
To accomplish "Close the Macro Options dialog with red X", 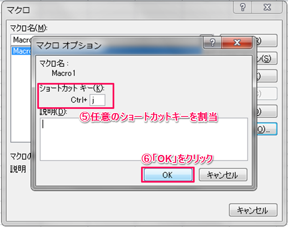I will [237, 43].
